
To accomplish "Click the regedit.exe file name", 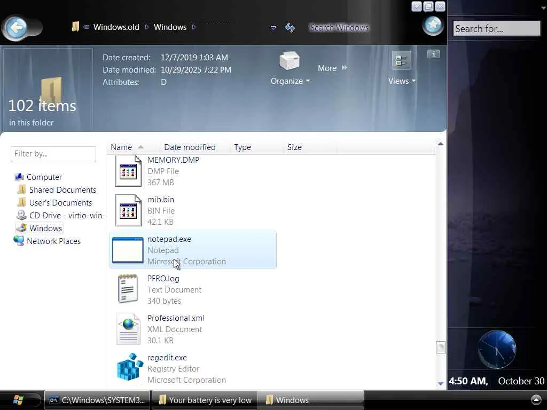I will 167,358.
